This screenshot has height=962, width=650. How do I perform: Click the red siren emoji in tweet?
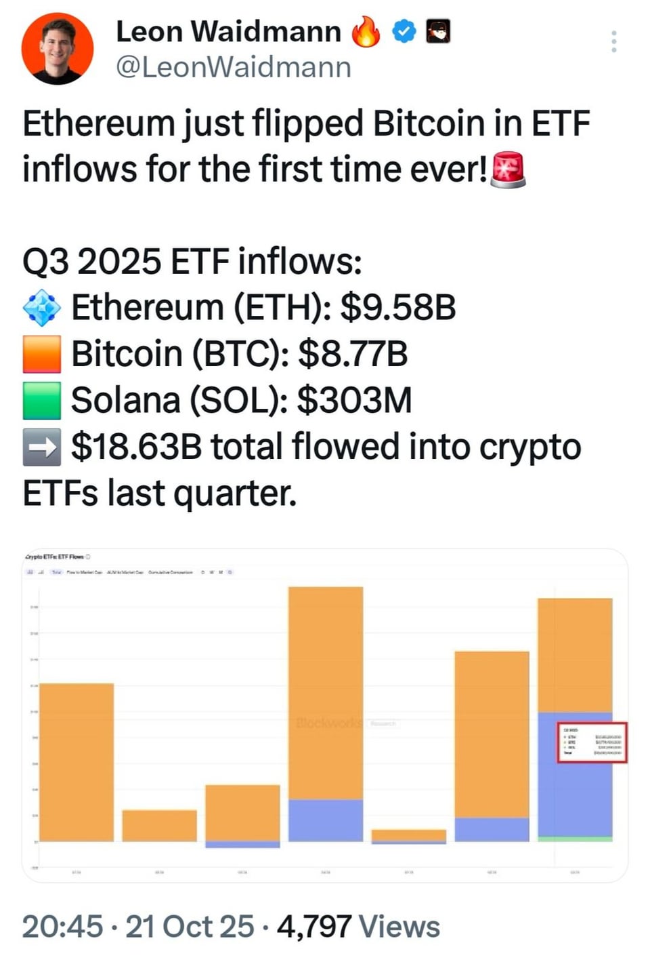tap(508, 169)
